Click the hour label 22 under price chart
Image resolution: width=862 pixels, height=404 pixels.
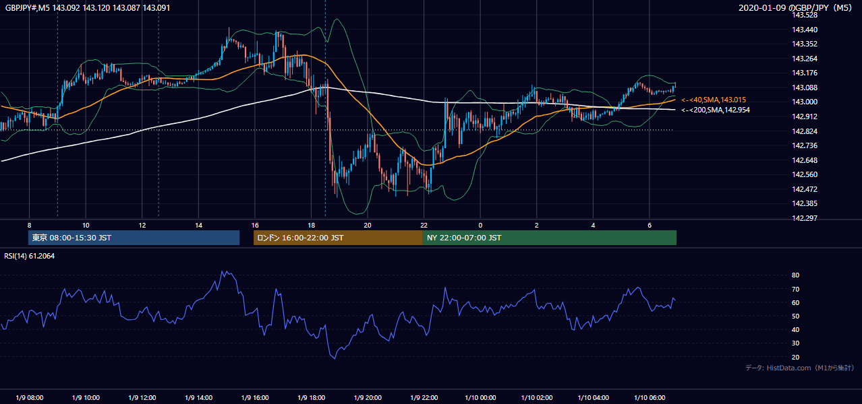point(424,225)
